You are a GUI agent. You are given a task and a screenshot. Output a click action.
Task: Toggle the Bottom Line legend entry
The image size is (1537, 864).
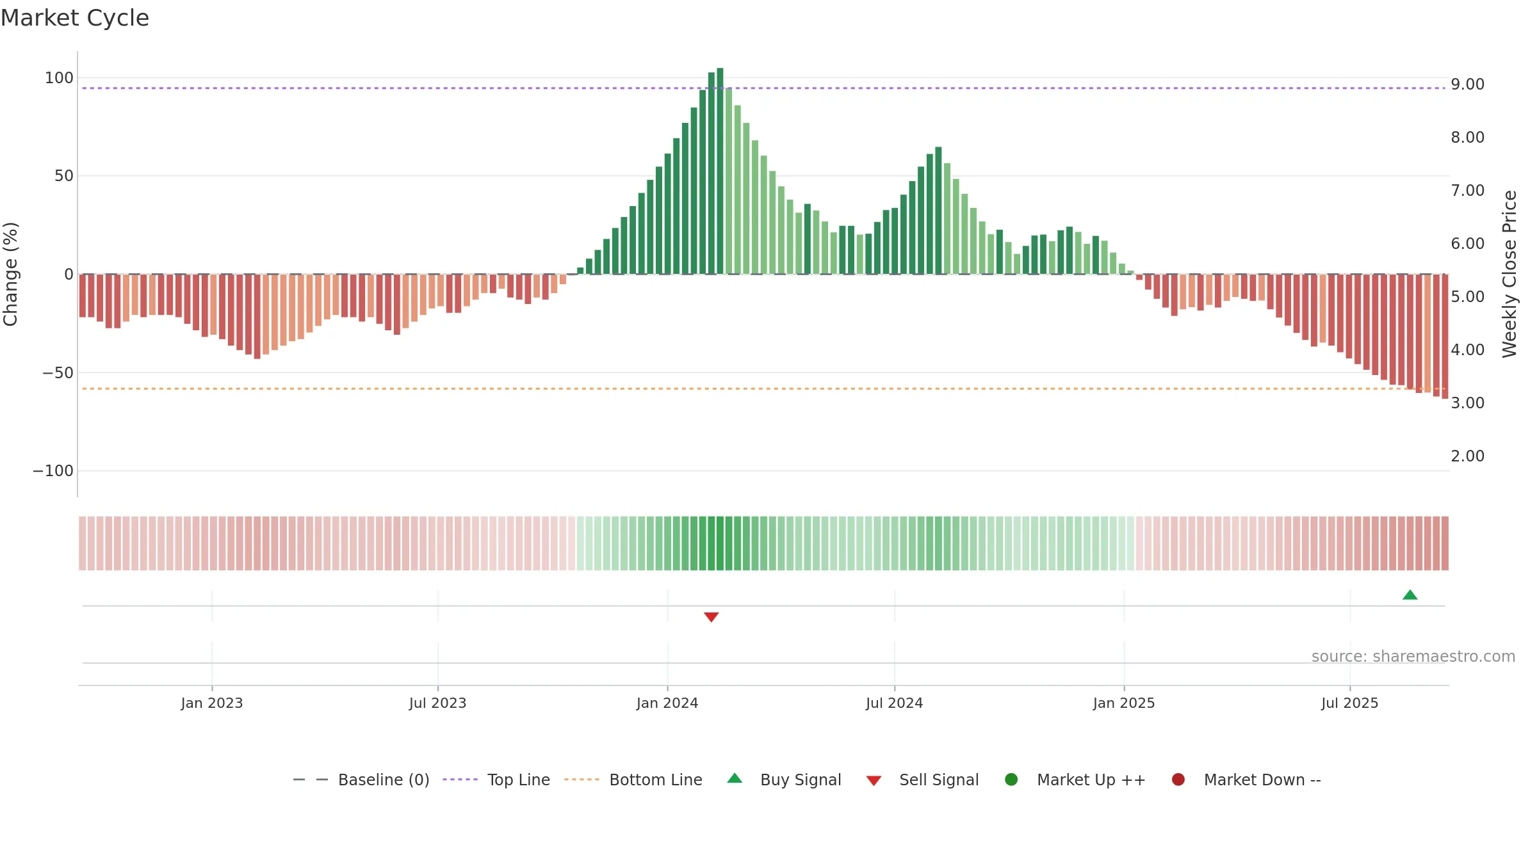click(x=633, y=780)
